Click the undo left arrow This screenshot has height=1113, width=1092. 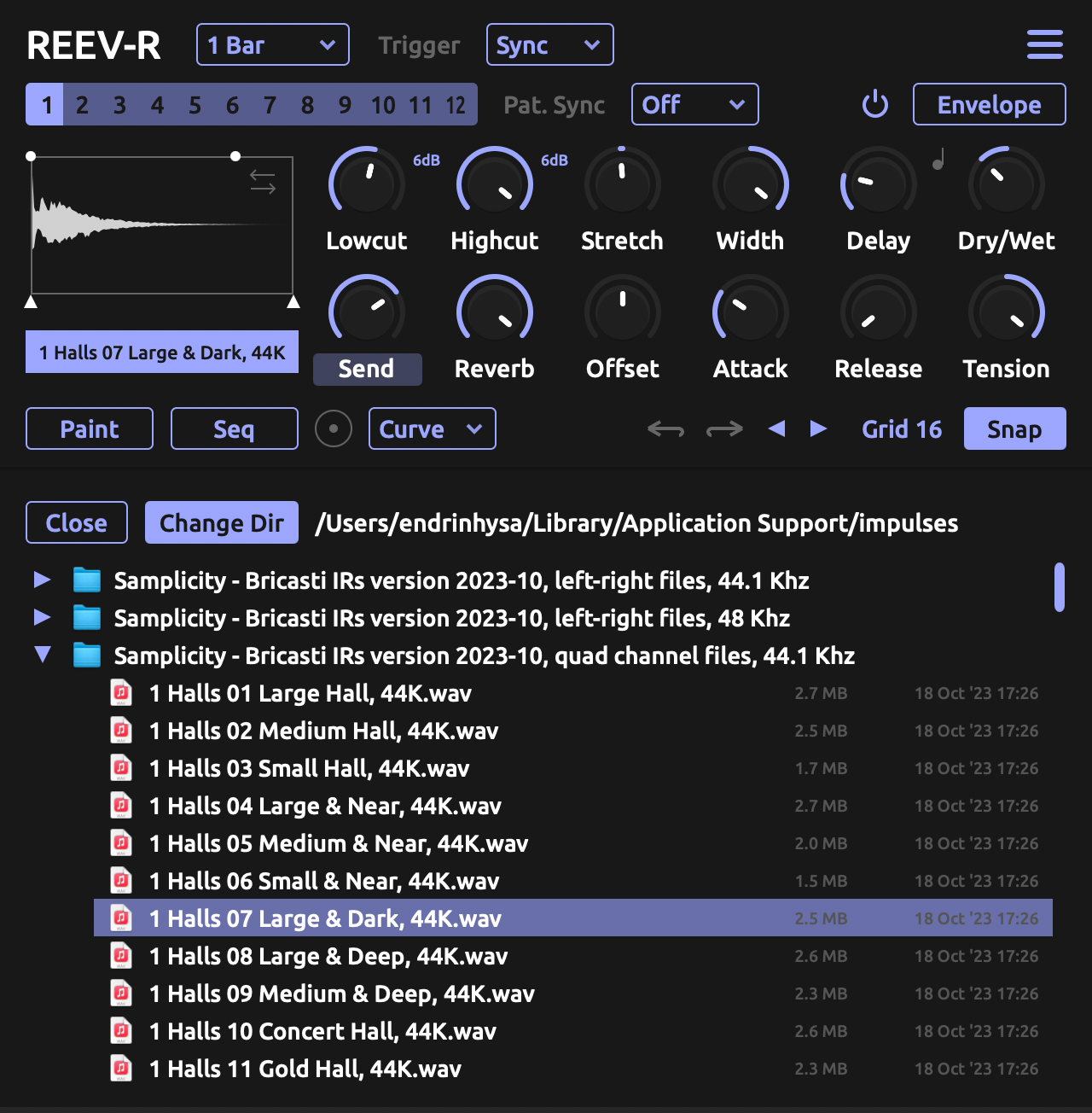[665, 428]
